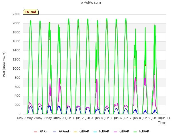Image resolution: width=183 pixels, height=137 pixels.
Task: Click the Jun 7 x-axis date label
Action: [128, 118]
